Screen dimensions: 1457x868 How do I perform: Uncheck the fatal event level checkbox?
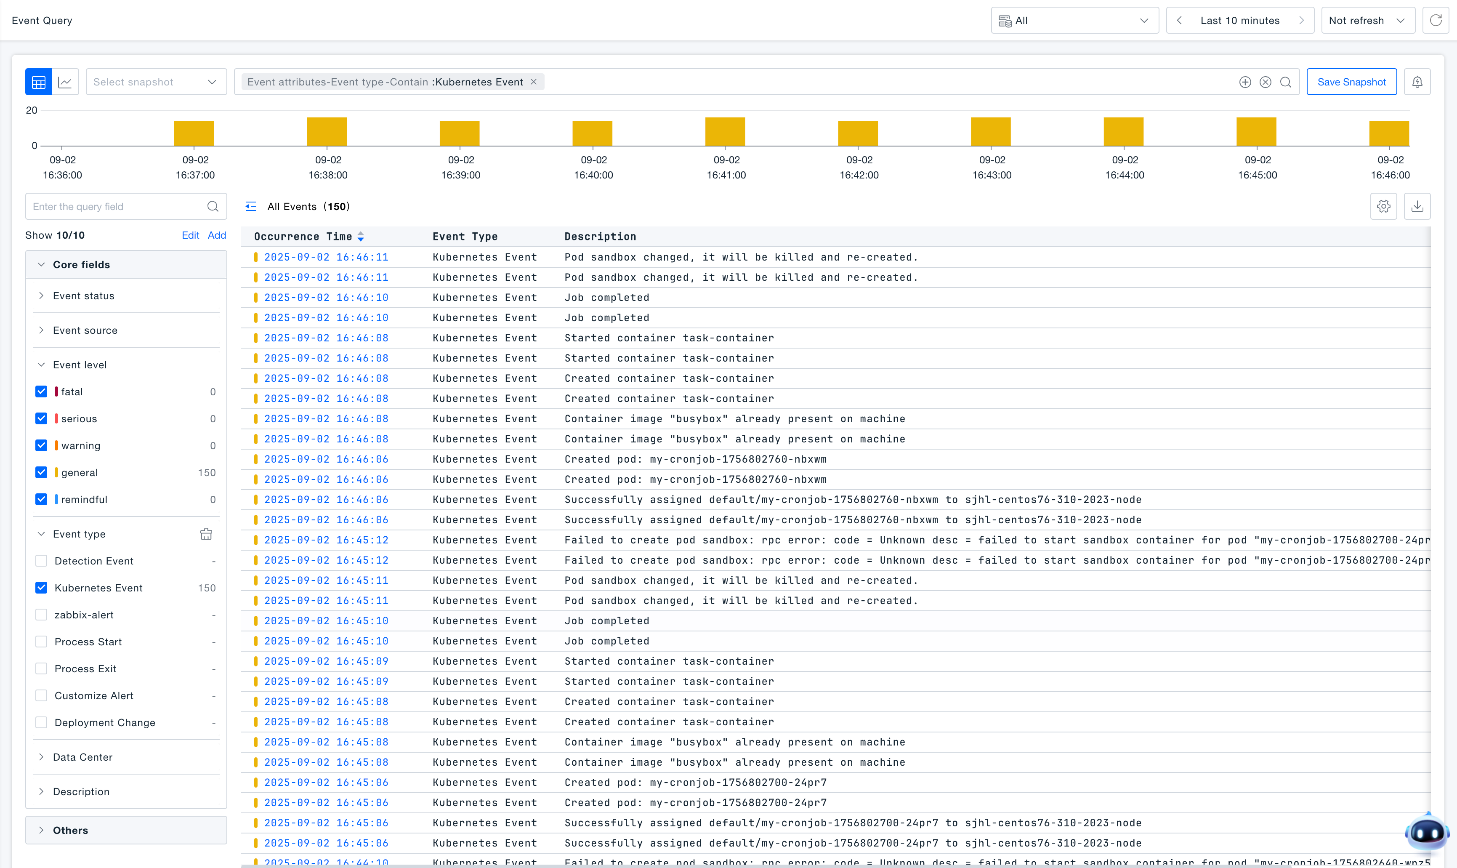[x=41, y=392]
